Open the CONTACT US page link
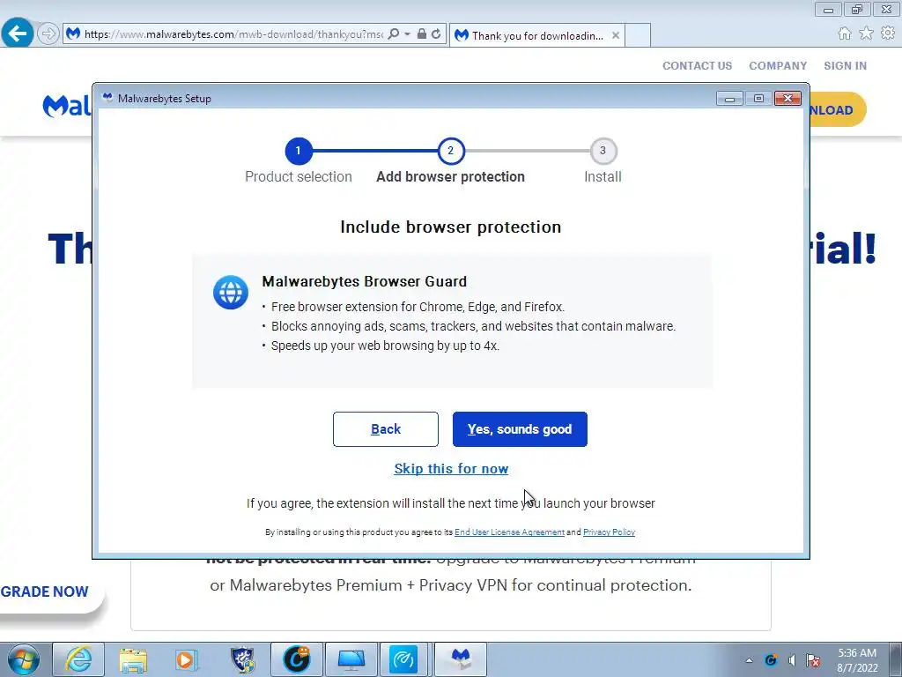The height and width of the screenshot is (677, 902). [x=698, y=65]
